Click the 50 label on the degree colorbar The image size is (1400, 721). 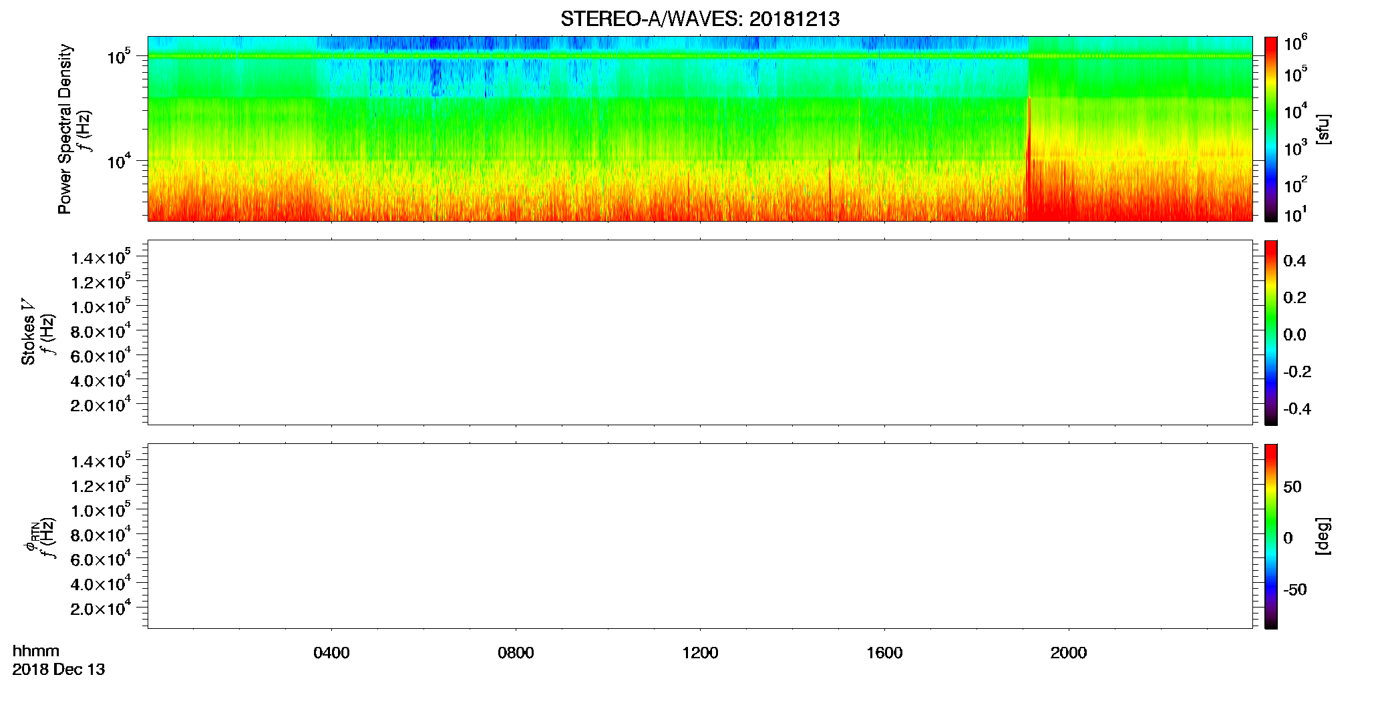click(x=1292, y=487)
